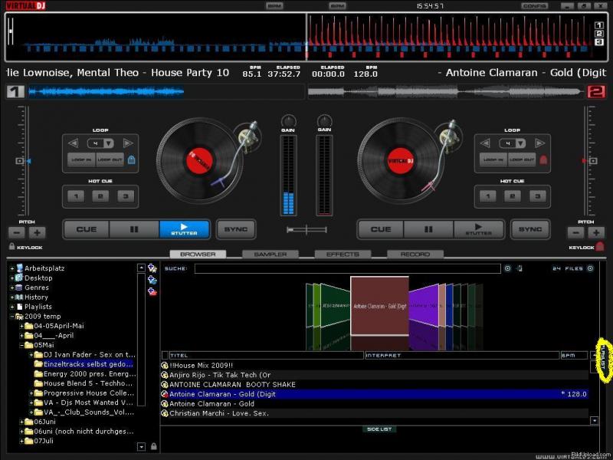Click deck 1 GAIN knob
Screen dimensions: 613x460
tap(289, 121)
